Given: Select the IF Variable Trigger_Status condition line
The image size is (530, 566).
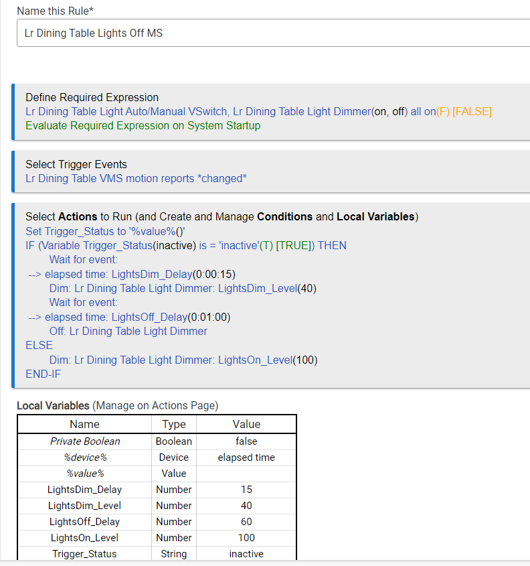Looking at the screenshot, I should tap(185, 245).
